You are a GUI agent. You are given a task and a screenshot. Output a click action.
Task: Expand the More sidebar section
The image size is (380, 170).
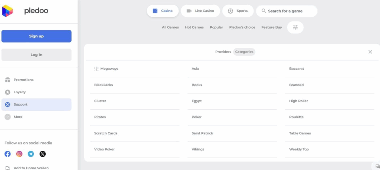(x=18, y=117)
